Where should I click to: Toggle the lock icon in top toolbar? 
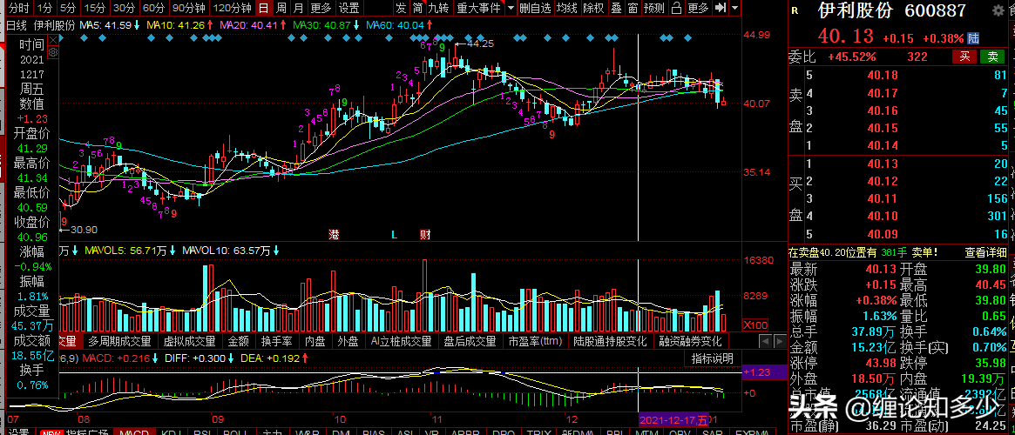pyautogui.click(x=676, y=9)
